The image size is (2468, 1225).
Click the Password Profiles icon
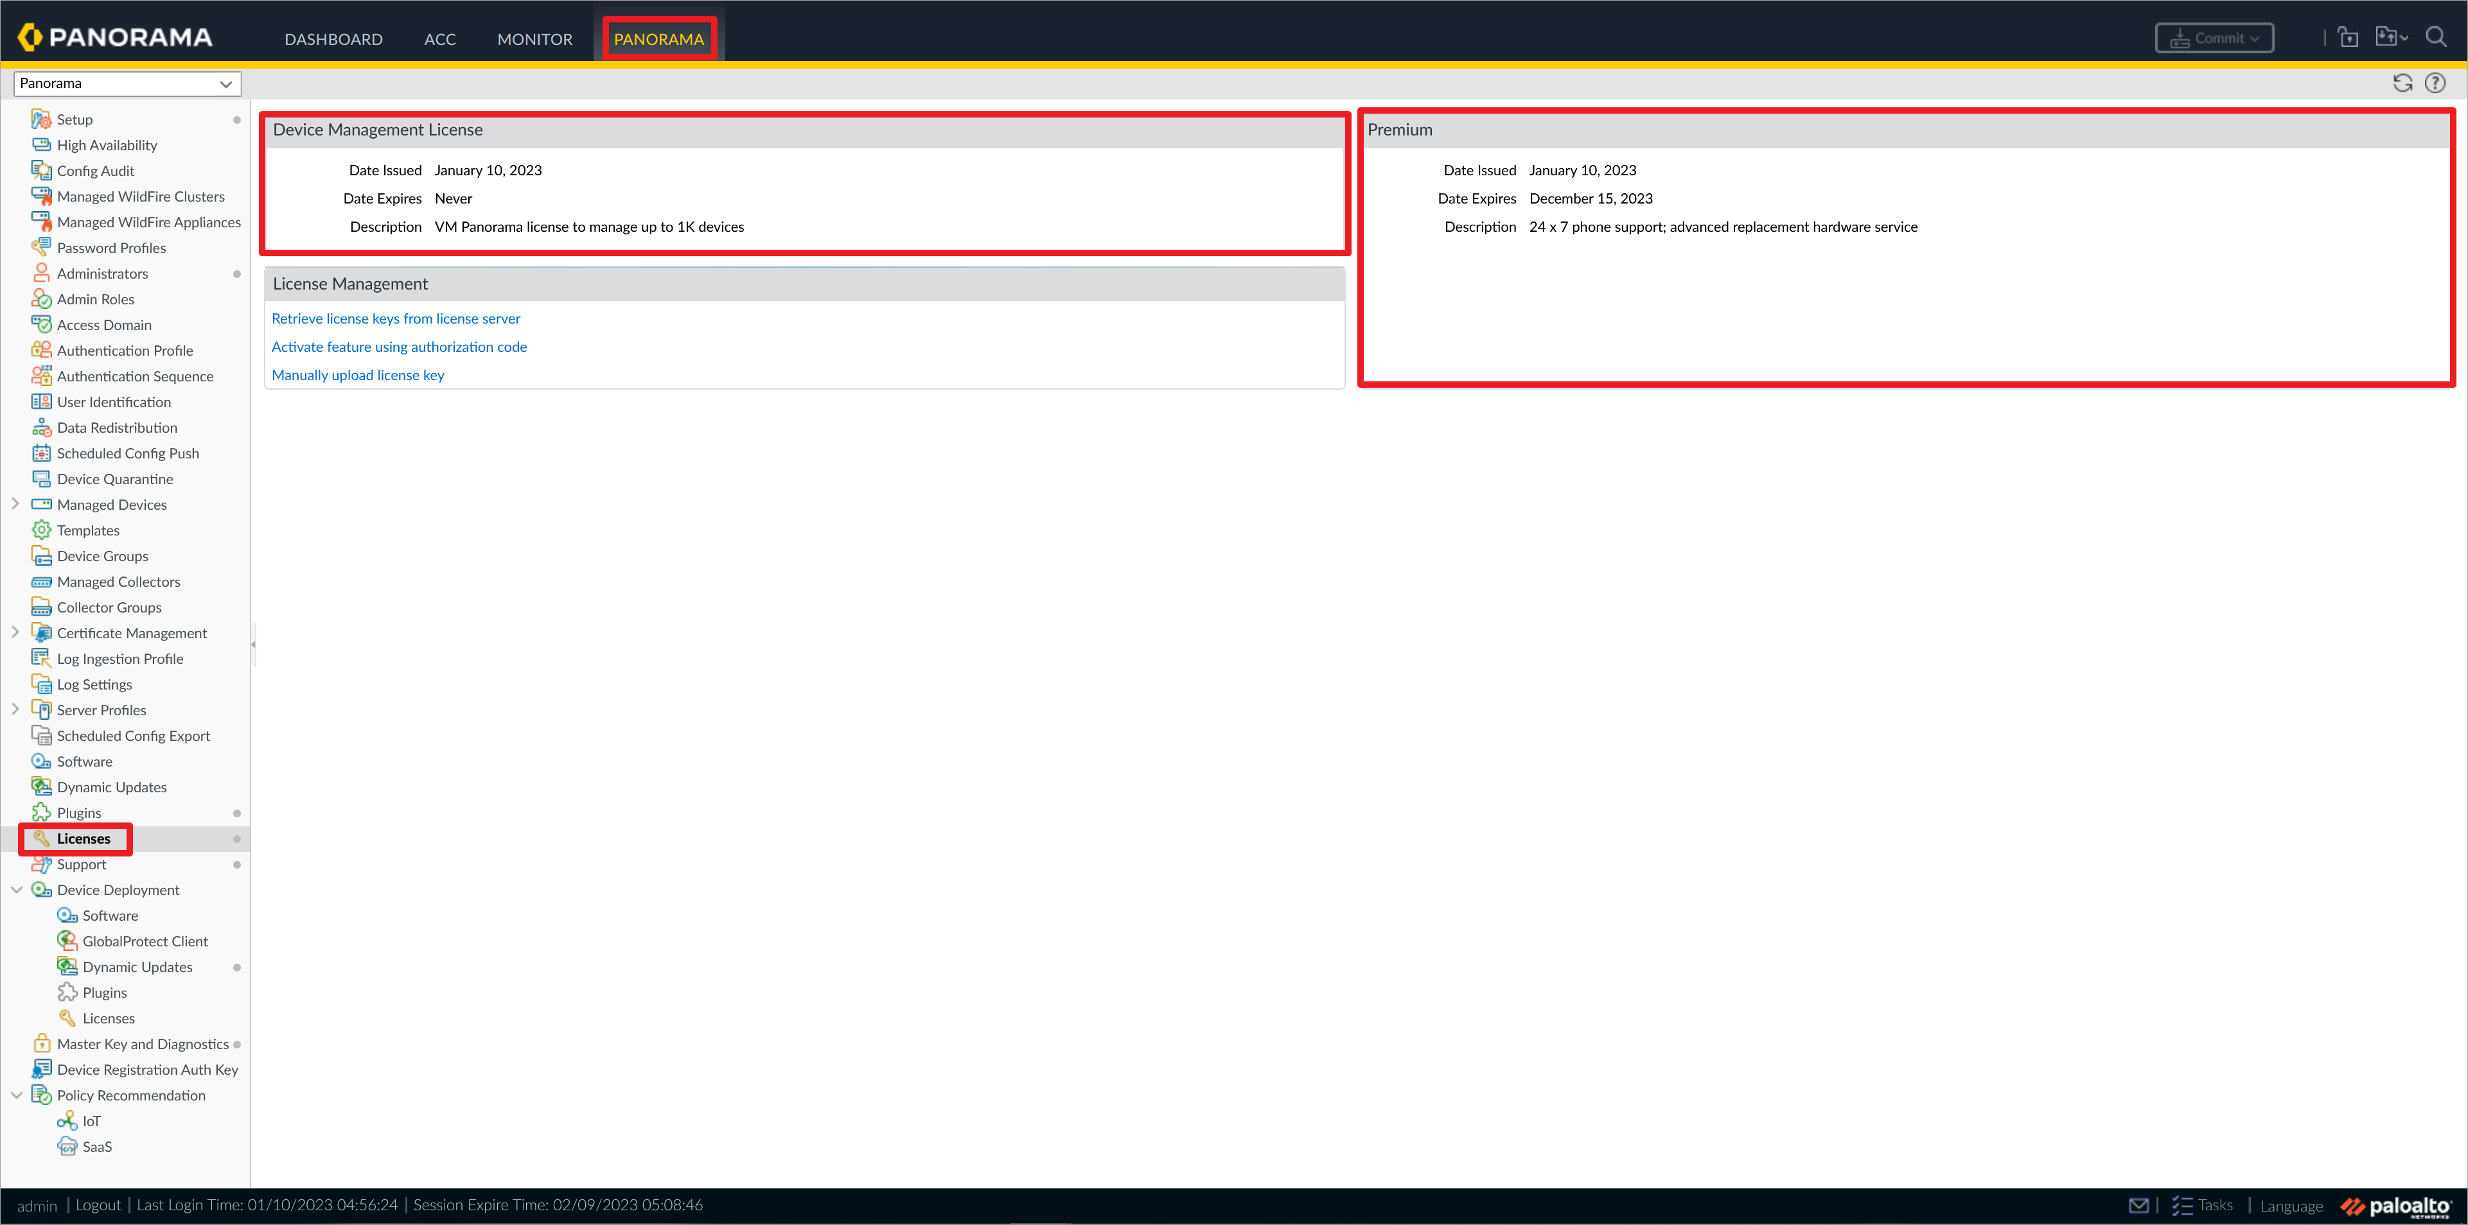[x=41, y=247]
